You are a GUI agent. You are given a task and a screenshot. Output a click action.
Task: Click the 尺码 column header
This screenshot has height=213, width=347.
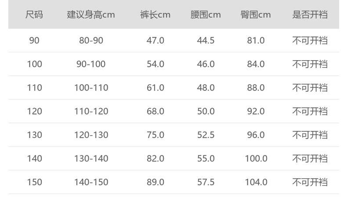pyautogui.click(x=34, y=14)
